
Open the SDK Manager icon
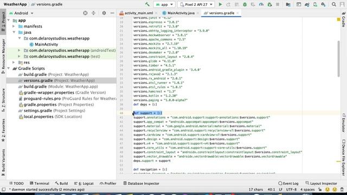click(x=323, y=4)
